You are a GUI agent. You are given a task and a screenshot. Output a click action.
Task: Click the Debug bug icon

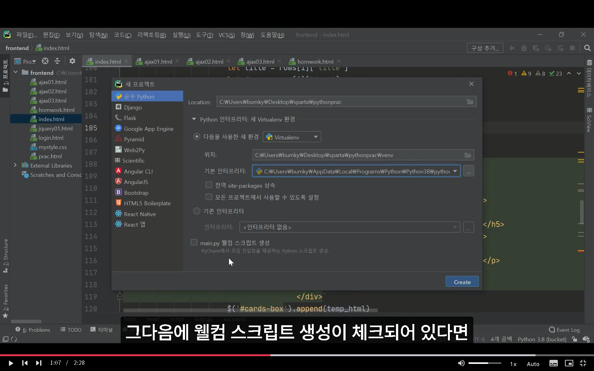[524, 48]
